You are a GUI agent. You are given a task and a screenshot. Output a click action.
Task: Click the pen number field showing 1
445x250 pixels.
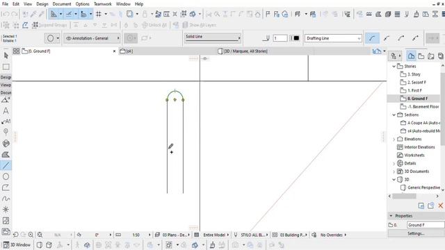tap(280, 38)
